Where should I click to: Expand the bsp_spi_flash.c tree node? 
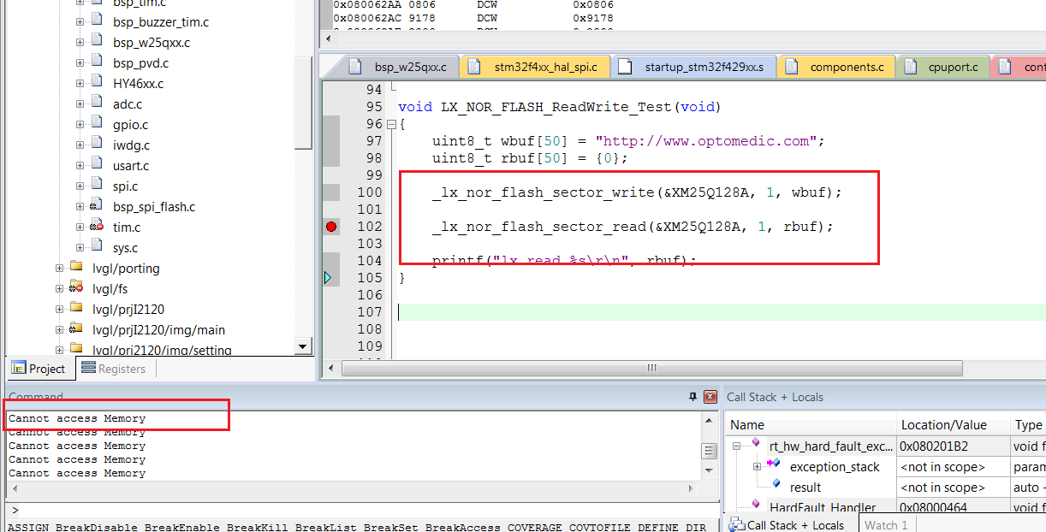click(80, 207)
